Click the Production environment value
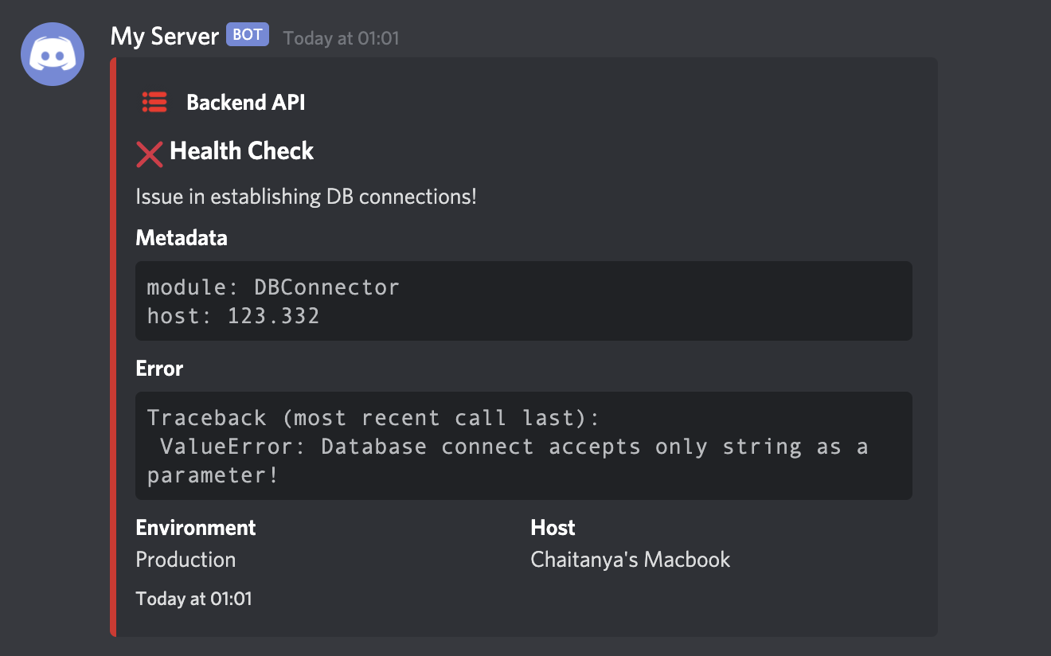This screenshot has height=656, width=1051. pyautogui.click(x=186, y=560)
